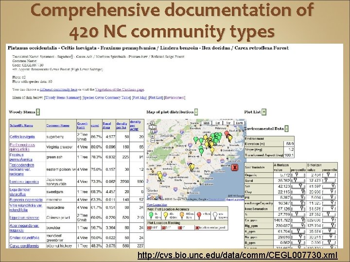Open Lonicera japonica species link
The height and width of the screenshot is (262, 350).
click(x=24, y=182)
